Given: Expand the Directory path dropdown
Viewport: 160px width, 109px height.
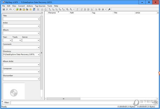Looking at the screenshot, I should pos(39,55).
